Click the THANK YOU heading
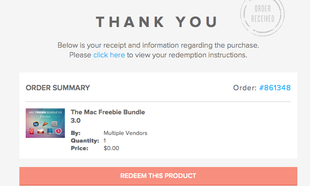This screenshot has height=186, width=310. pos(157,22)
